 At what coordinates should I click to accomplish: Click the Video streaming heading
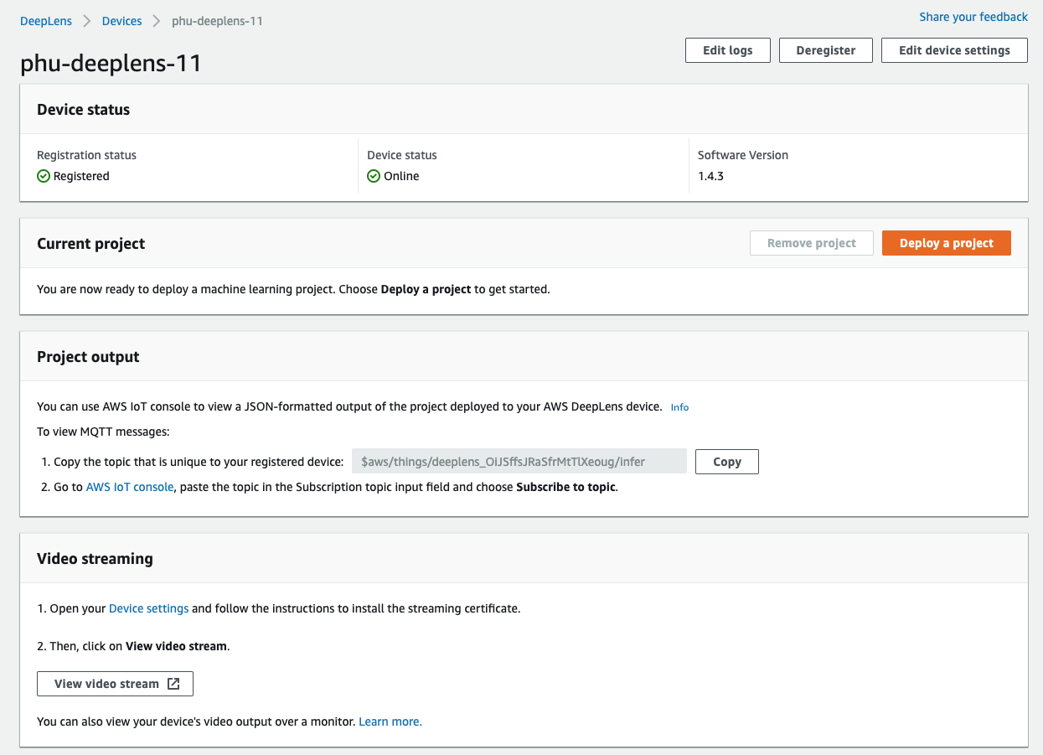[x=95, y=559]
